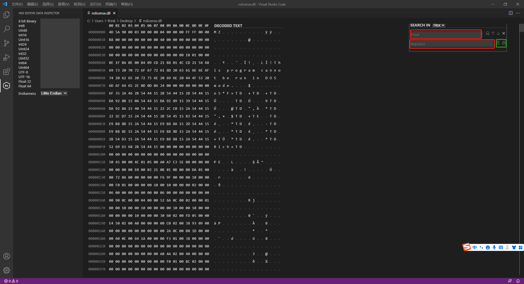Screen dimensions: 524x284
Task: Open the Sogou emoji panel
Action: pyautogui.click(x=488, y=247)
